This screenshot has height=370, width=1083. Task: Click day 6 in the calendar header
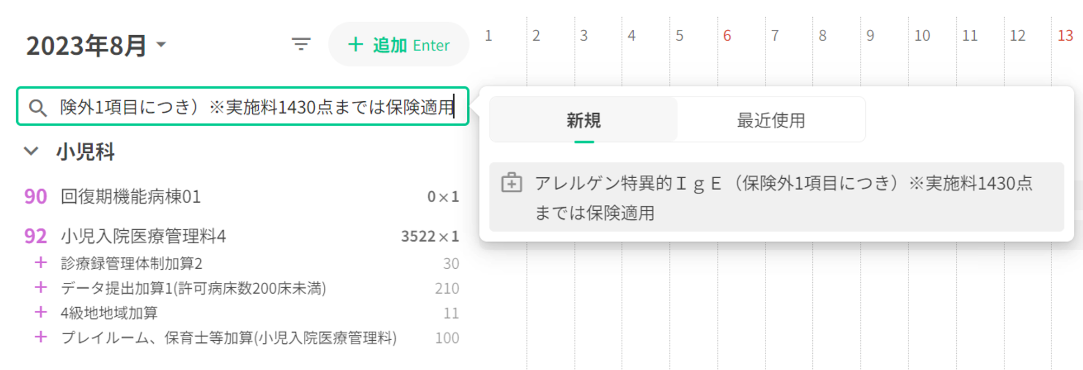click(x=727, y=36)
